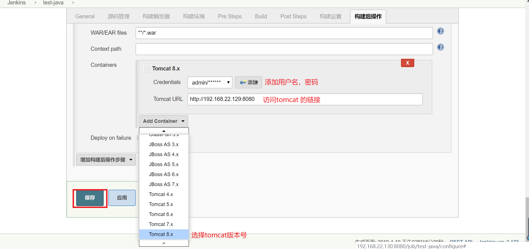This screenshot has width=529, height=249.
Task: Expand the Add Container dropdown
Action: tap(163, 121)
